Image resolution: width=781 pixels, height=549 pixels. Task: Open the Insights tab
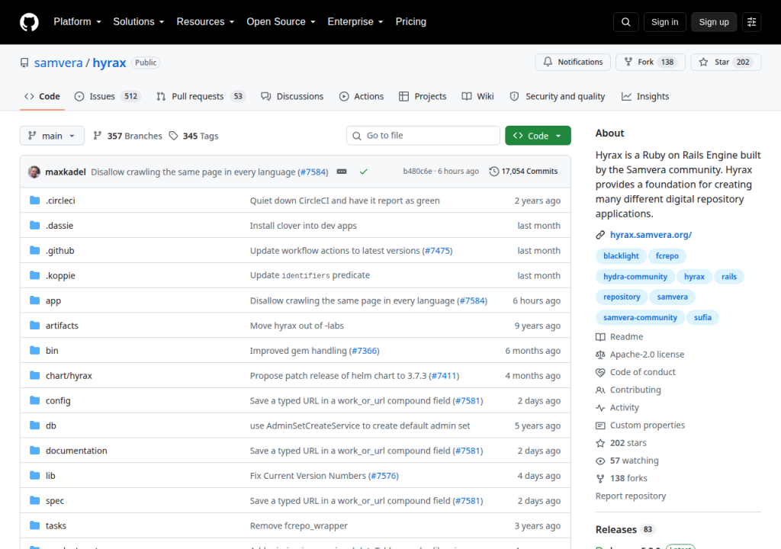(645, 96)
